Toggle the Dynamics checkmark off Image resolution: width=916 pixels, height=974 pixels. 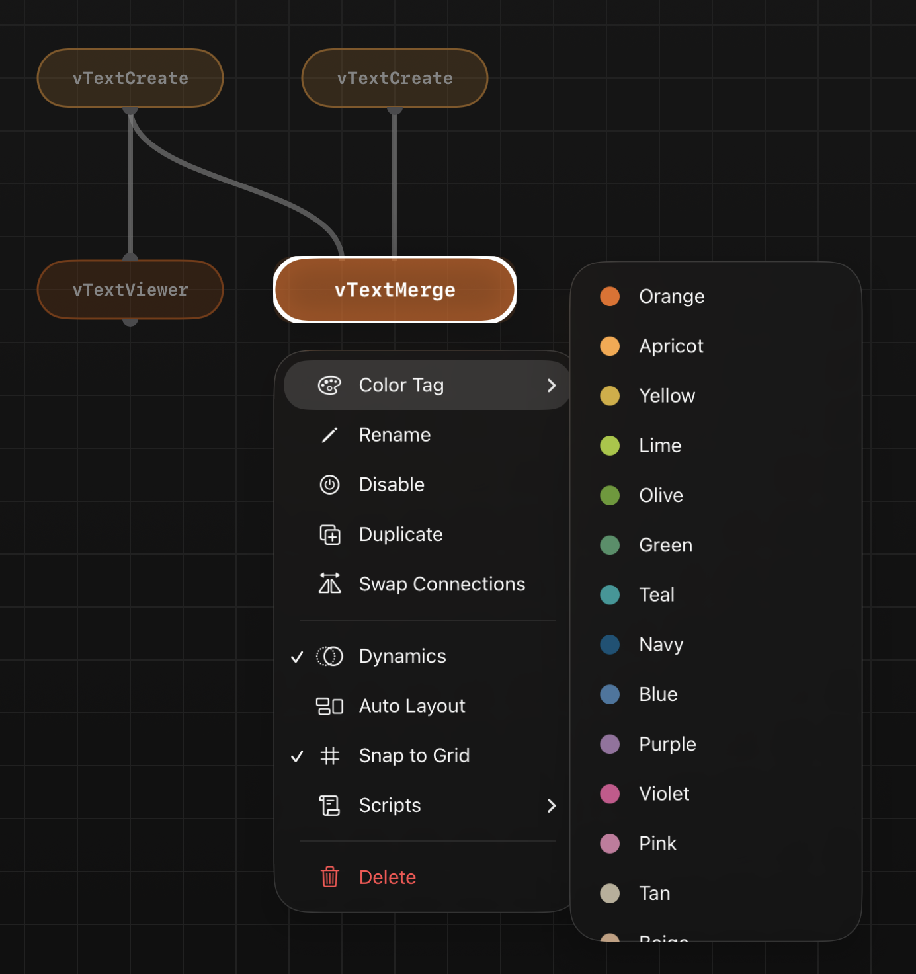[297, 657]
